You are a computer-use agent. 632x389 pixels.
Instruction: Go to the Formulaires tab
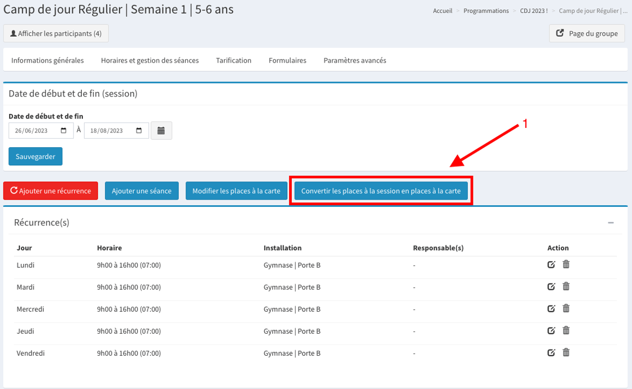287,60
